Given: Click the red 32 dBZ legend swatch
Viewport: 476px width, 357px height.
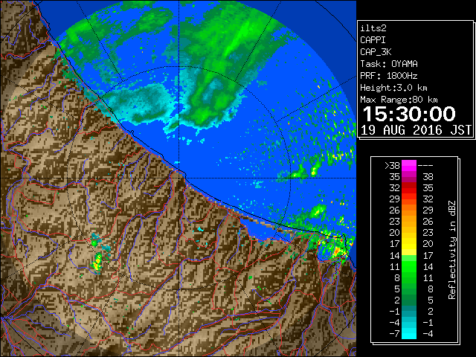Looking at the screenshot, I should 409,188.
